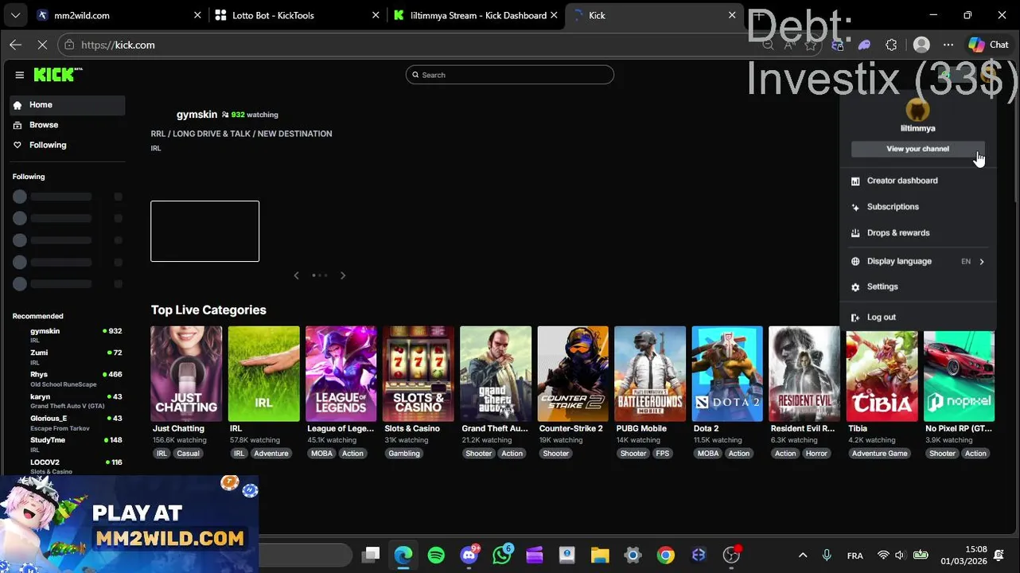Open recommended channel LOCOV2

(68, 466)
